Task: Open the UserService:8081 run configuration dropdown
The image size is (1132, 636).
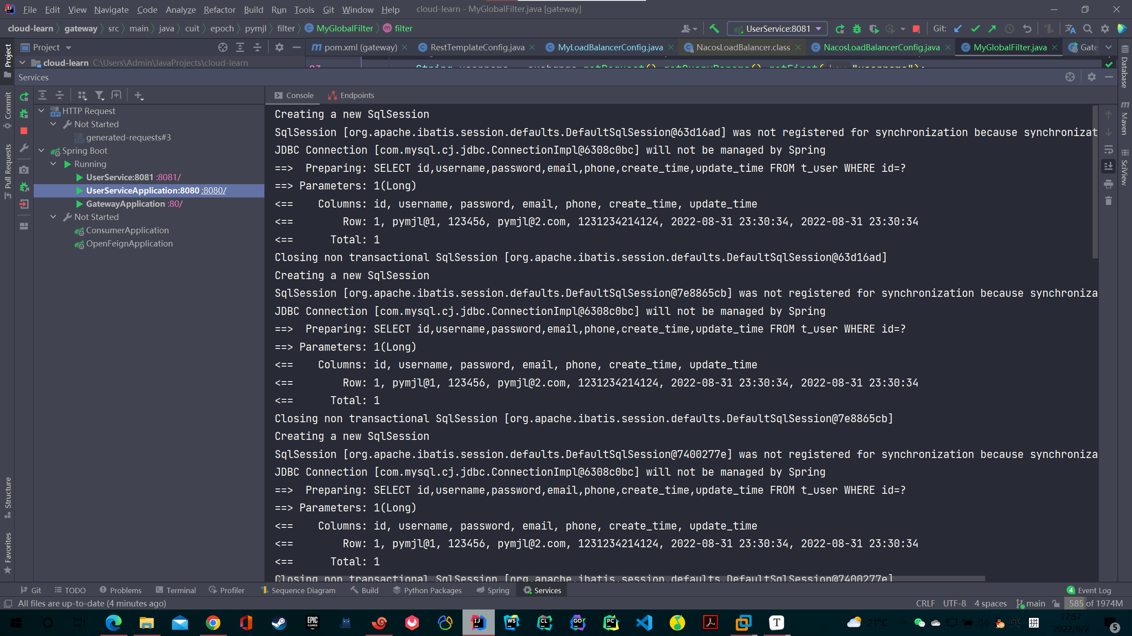Action: [x=777, y=29]
